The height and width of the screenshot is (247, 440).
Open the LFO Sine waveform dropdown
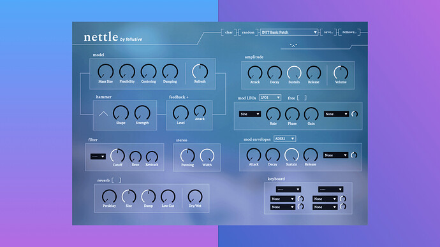(250, 114)
